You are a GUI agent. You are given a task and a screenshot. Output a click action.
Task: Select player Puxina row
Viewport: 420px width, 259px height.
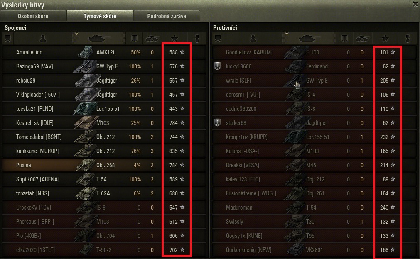click(104, 165)
